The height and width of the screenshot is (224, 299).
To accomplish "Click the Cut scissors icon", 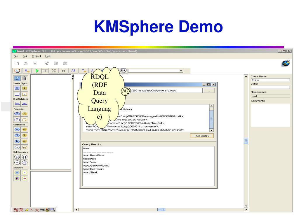I will pos(46,63).
